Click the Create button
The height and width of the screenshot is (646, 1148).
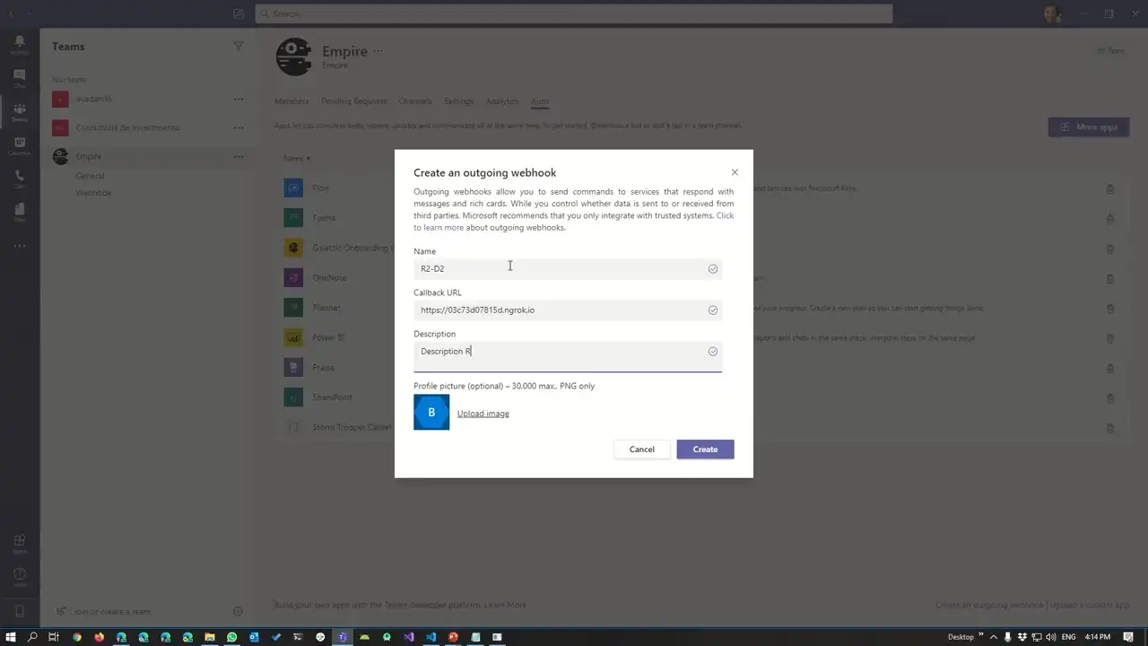705,449
